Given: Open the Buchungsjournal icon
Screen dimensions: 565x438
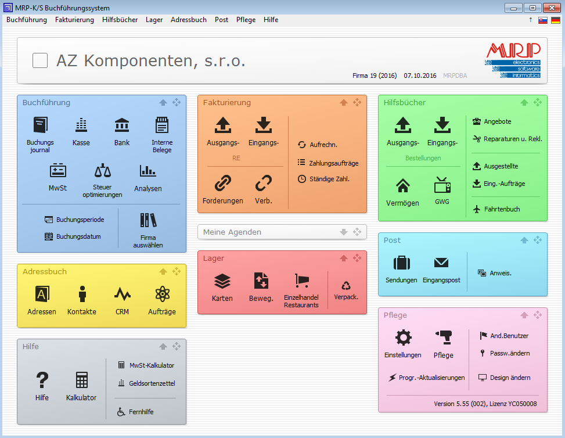Looking at the screenshot, I should coord(40,126).
